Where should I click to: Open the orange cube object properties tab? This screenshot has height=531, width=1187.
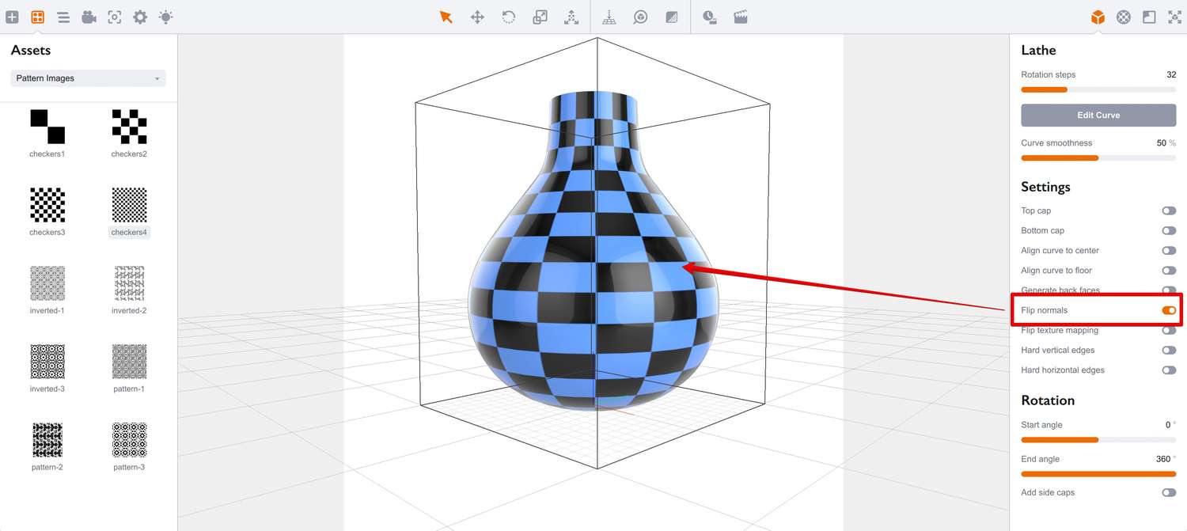pyautogui.click(x=1098, y=17)
